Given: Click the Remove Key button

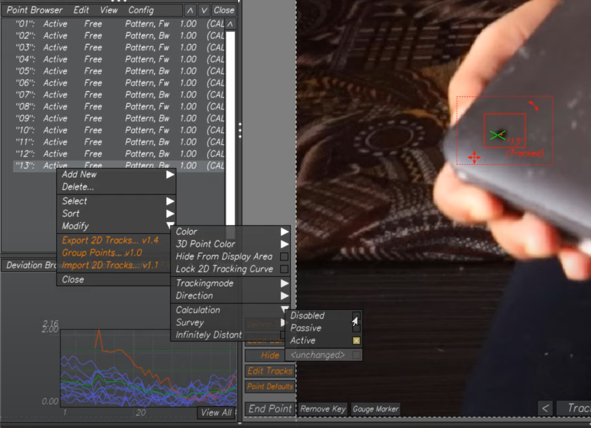Looking at the screenshot, I should pos(323,409).
